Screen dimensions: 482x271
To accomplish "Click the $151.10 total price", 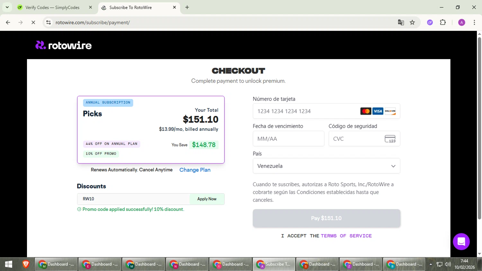I will point(201,120).
